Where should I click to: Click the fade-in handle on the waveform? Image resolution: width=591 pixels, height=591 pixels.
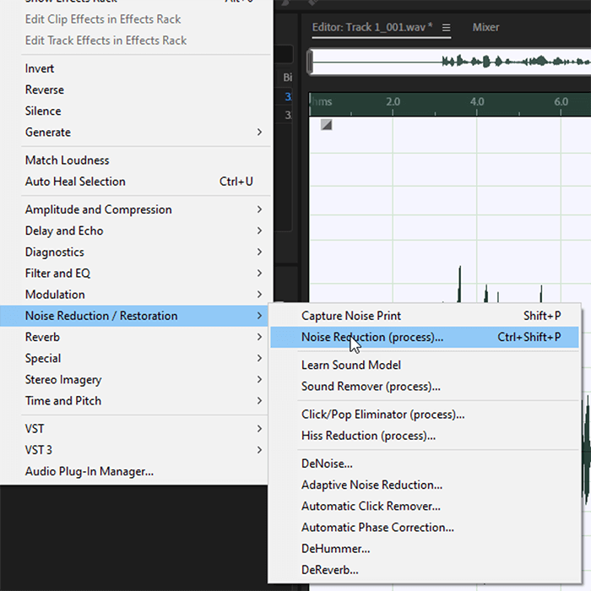pyautogui.click(x=326, y=124)
